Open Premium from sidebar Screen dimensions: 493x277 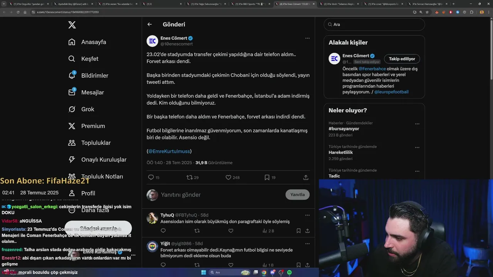[x=93, y=126]
